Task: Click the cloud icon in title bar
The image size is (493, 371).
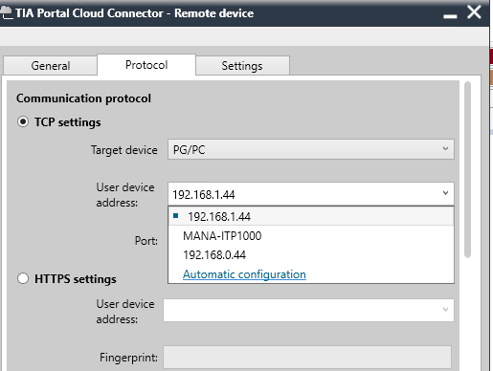Action: tap(7, 13)
